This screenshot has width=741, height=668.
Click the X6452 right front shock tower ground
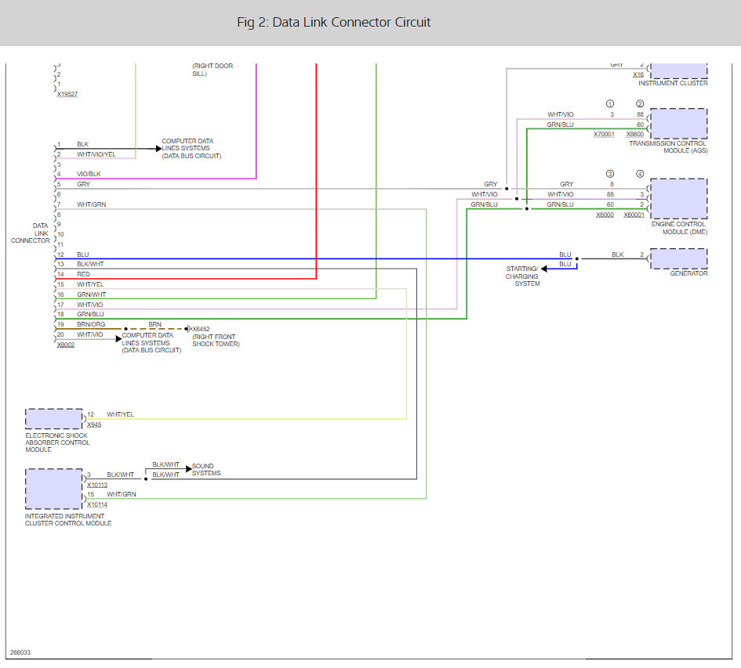tap(200, 329)
